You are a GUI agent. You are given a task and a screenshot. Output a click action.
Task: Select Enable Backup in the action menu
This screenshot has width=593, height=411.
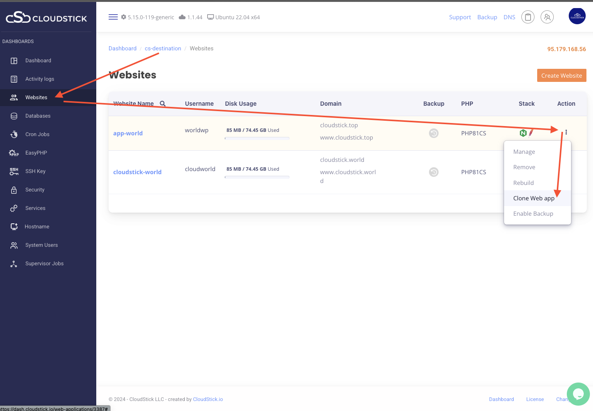pos(533,213)
